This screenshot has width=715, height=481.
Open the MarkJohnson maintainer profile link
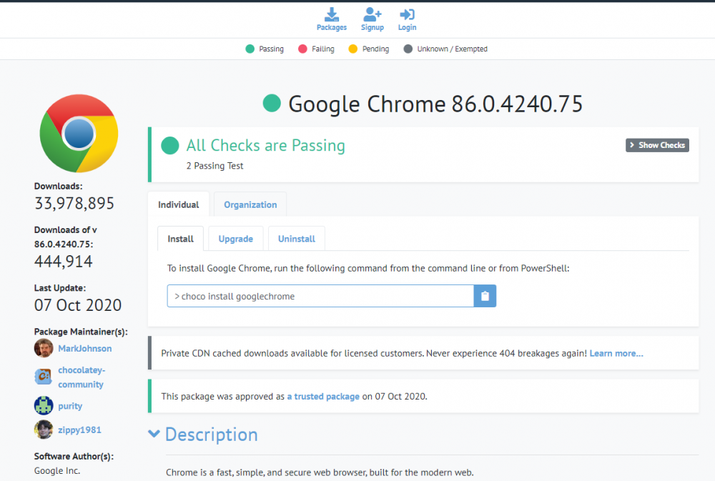click(x=85, y=348)
